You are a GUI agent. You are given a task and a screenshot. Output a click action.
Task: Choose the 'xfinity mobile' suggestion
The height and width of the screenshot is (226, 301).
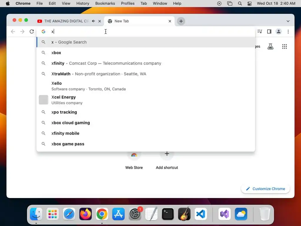(x=146, y=133)
